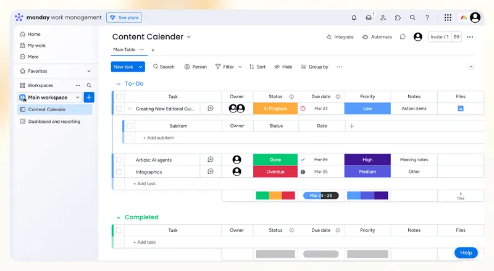Click the top bar search magnifier

[412, 18]
